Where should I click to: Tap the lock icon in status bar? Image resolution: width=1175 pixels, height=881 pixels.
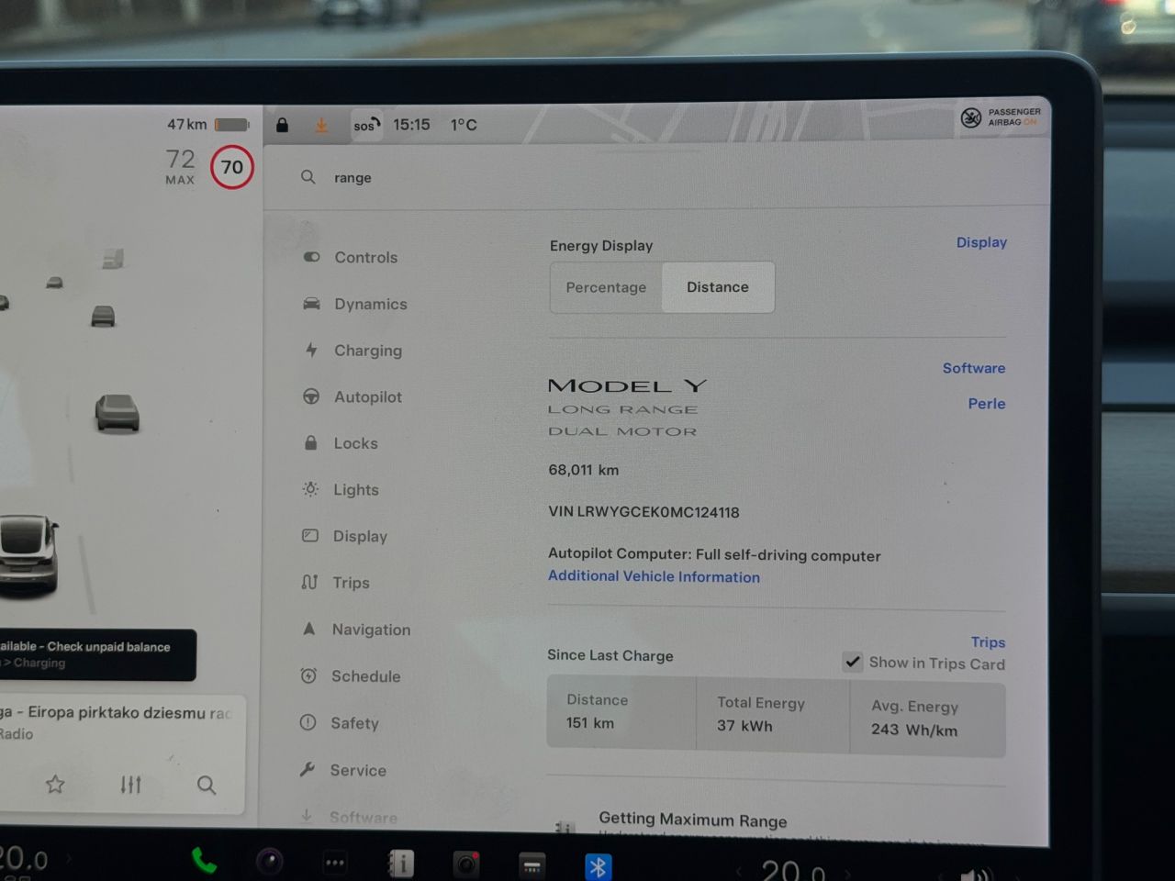(283, 125)
